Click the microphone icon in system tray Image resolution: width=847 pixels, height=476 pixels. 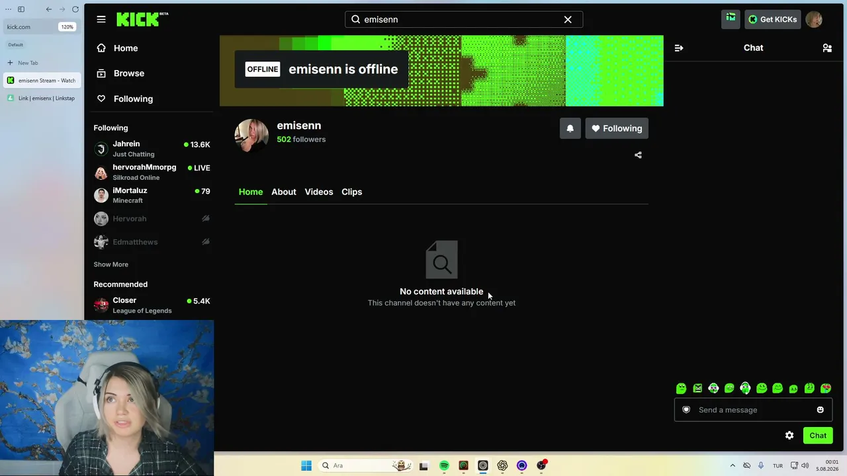761,465
